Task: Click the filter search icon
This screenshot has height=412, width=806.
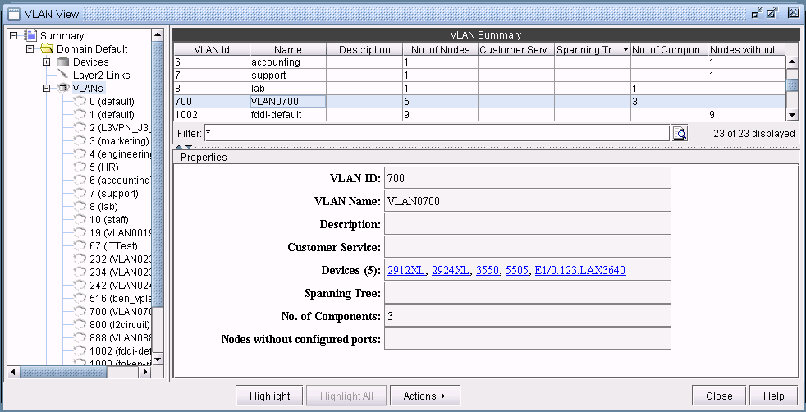Action: (x=680, y=134)
